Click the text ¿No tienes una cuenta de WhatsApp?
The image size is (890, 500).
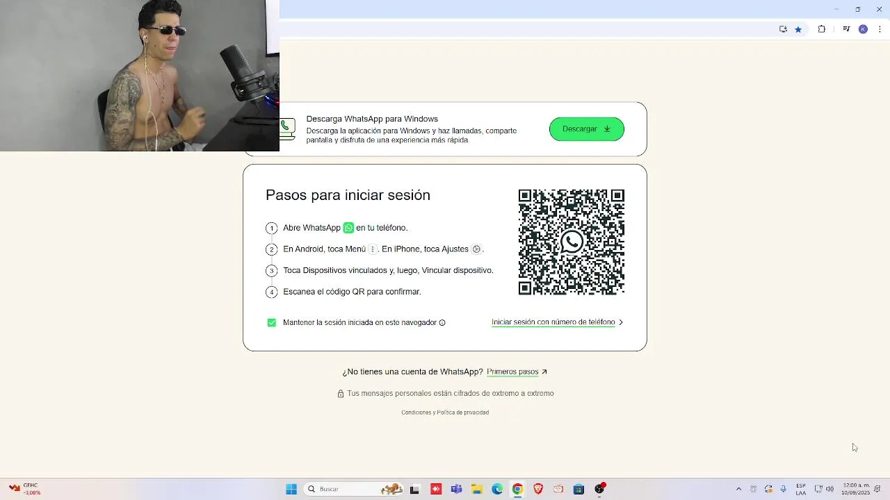pos(412,372)
